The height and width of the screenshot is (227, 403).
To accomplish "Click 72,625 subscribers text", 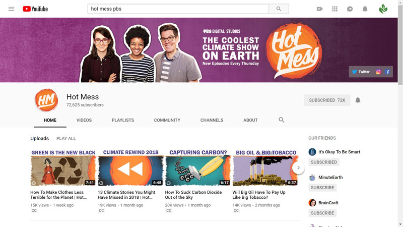I will point(85,105).
